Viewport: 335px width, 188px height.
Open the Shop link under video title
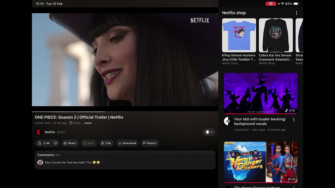coord(75,123)
